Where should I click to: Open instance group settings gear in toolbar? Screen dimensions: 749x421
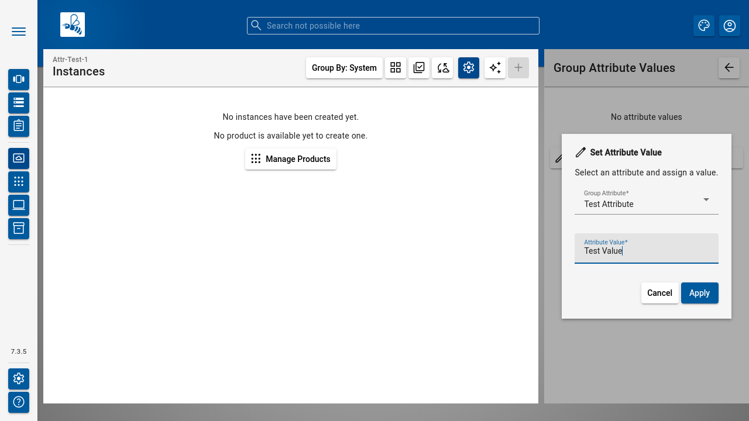(x=469, y=68)
